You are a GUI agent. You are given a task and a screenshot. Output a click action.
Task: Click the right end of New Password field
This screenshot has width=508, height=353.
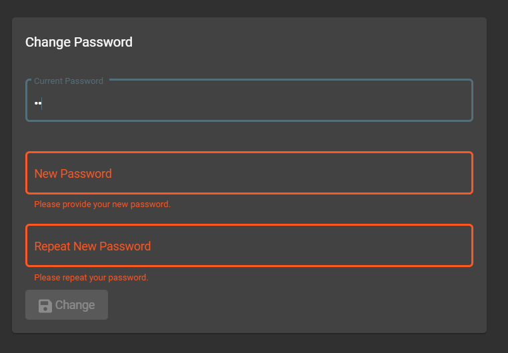coord(460,173)
